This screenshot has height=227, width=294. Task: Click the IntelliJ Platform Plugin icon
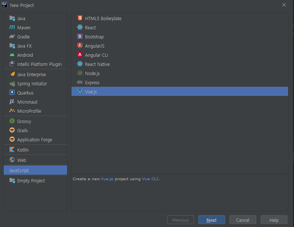12,64
